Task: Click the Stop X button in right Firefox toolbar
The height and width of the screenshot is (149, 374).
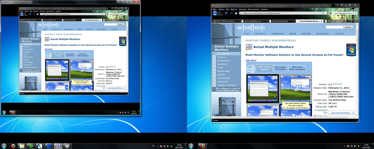Action: (x=231, y=13)
